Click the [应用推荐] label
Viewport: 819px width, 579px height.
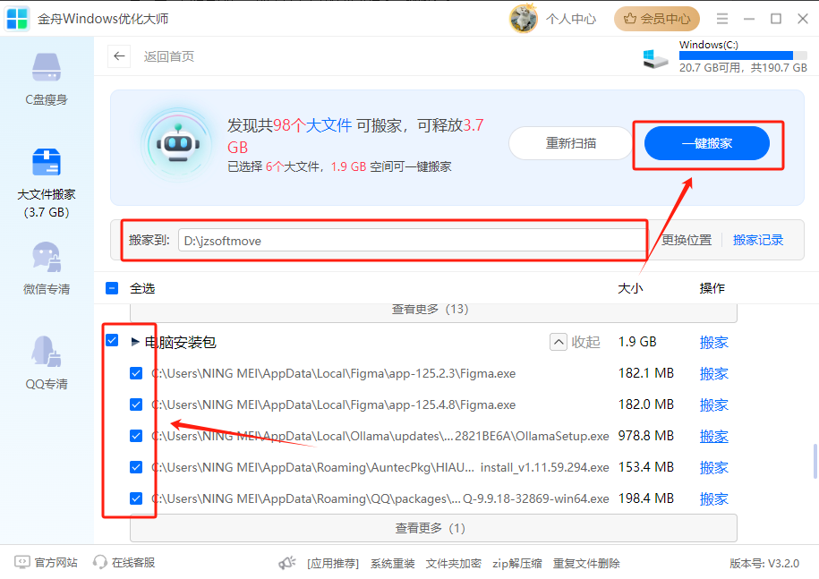pos(333,563)
